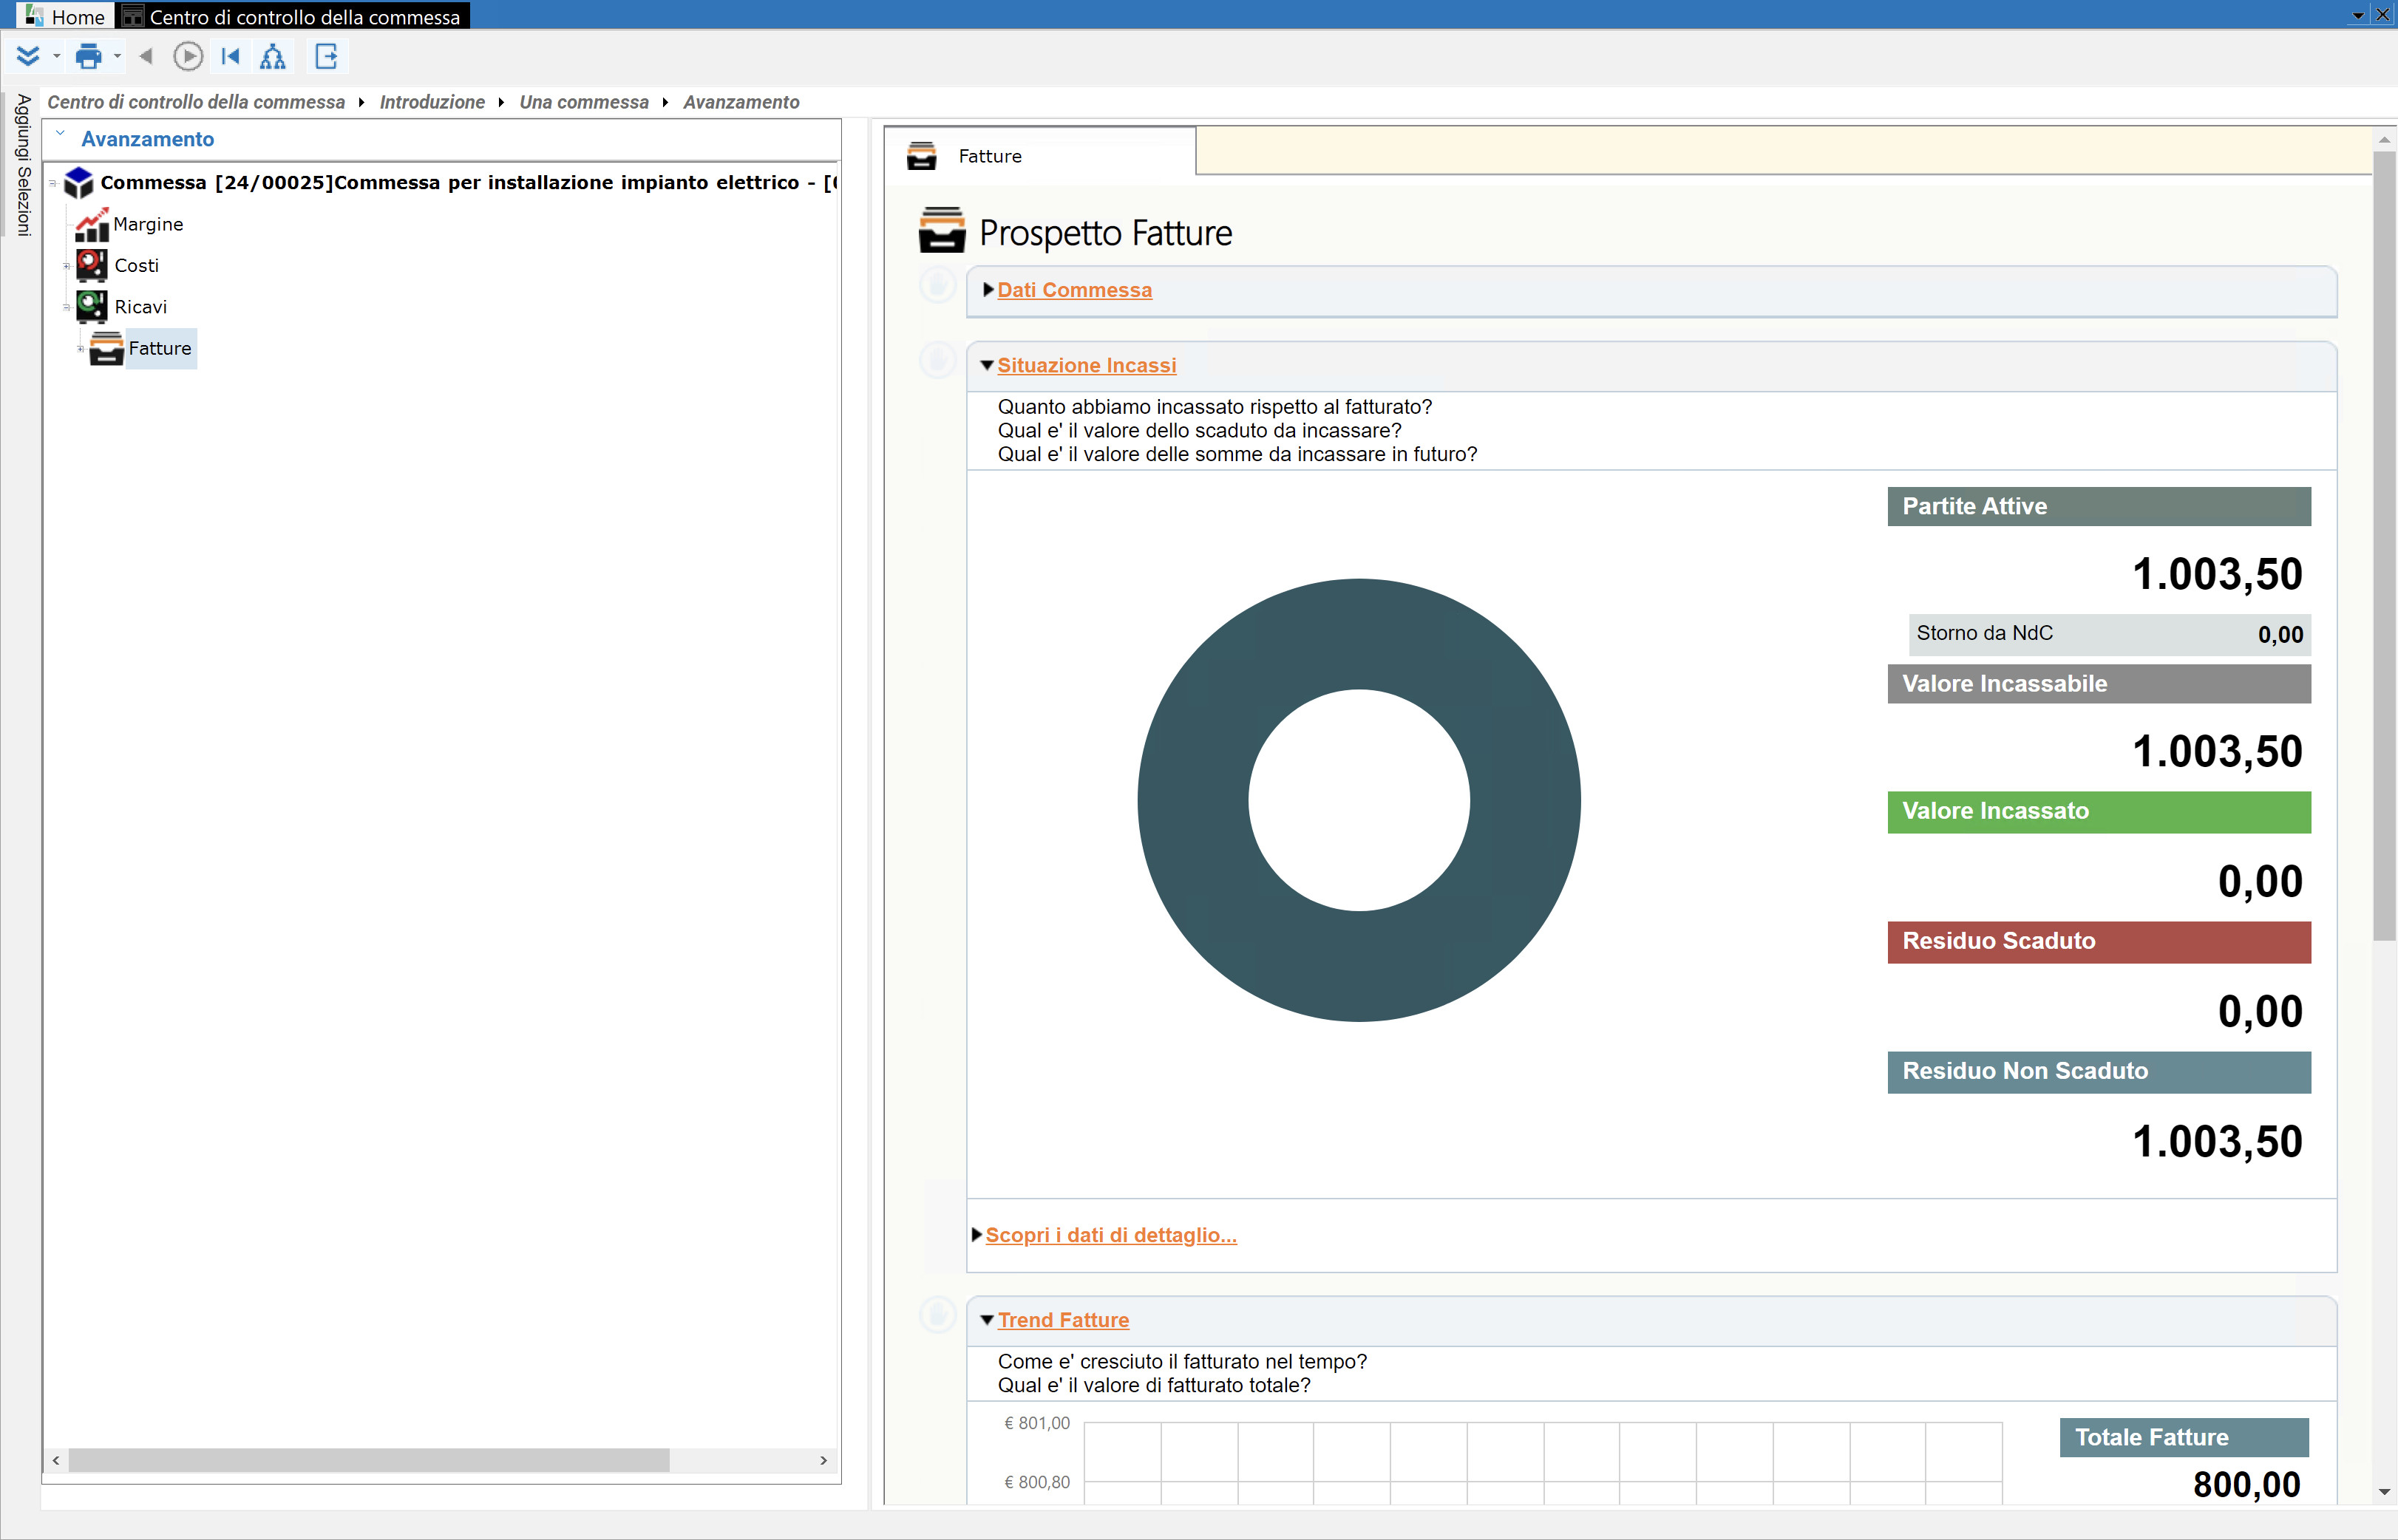Click the Fatture tab drawer icon

click(921, 155)
